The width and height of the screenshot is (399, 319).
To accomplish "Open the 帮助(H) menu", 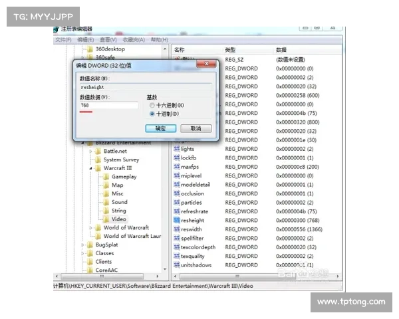I will point(160,40).
